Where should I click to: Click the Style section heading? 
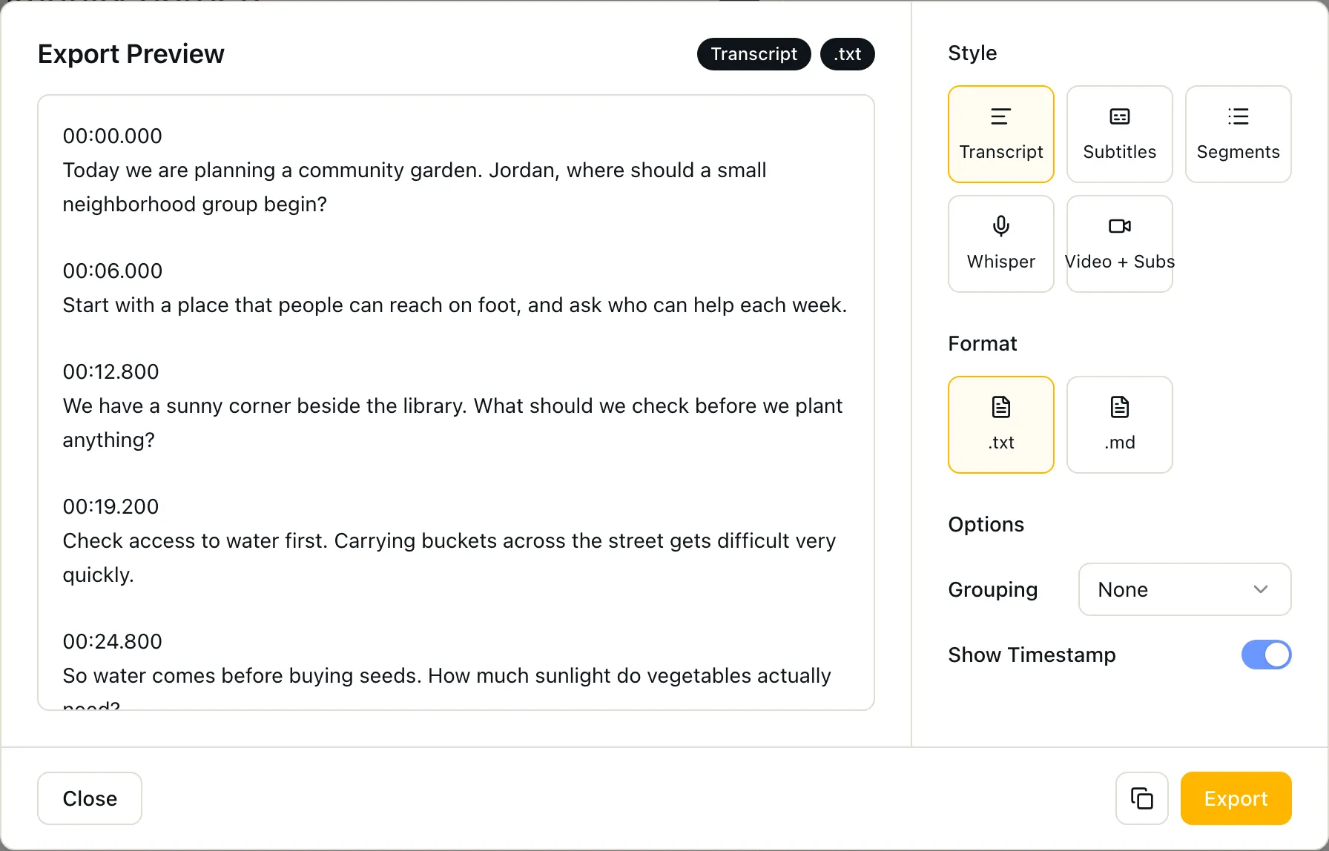point(972,53)
